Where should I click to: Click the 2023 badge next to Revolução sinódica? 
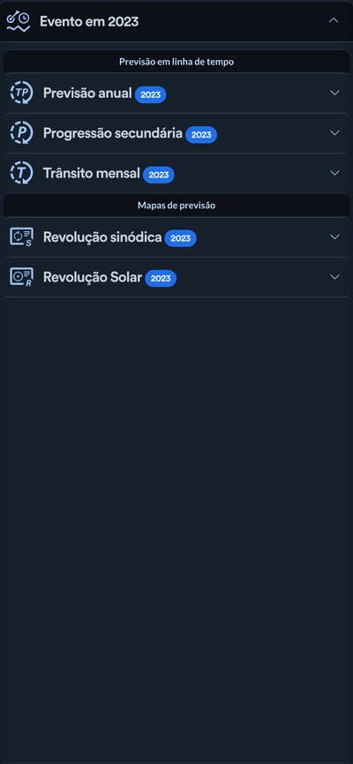tap(180, 238)
